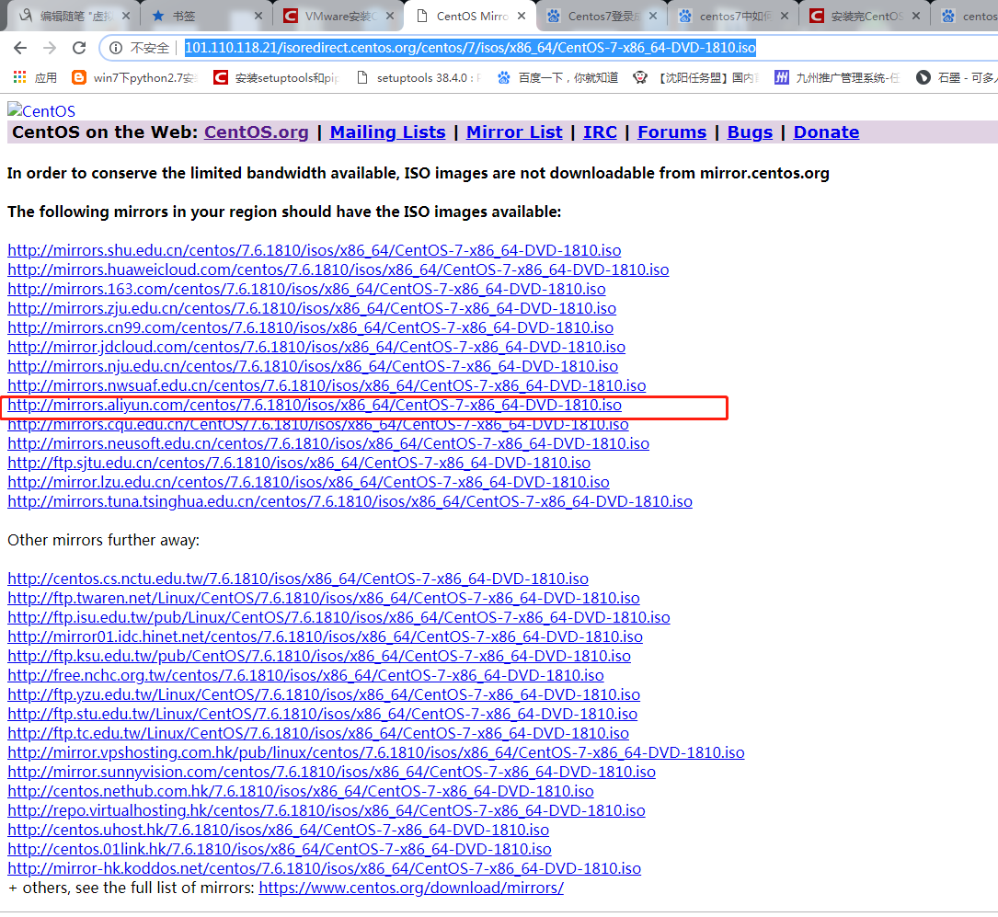Download from mirrors.neusoft.edu.cn link
The image size is (998, 917).
pyautogui.click(x=328, y=443)
